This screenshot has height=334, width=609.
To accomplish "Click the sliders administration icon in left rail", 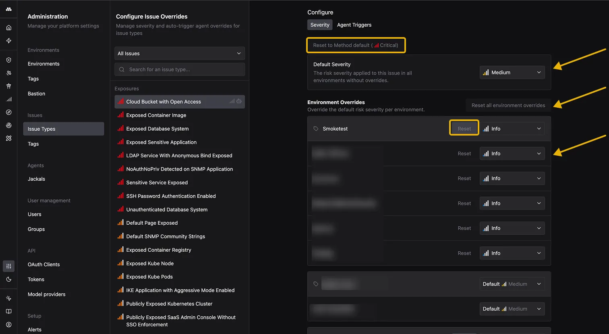I will 8,266.
